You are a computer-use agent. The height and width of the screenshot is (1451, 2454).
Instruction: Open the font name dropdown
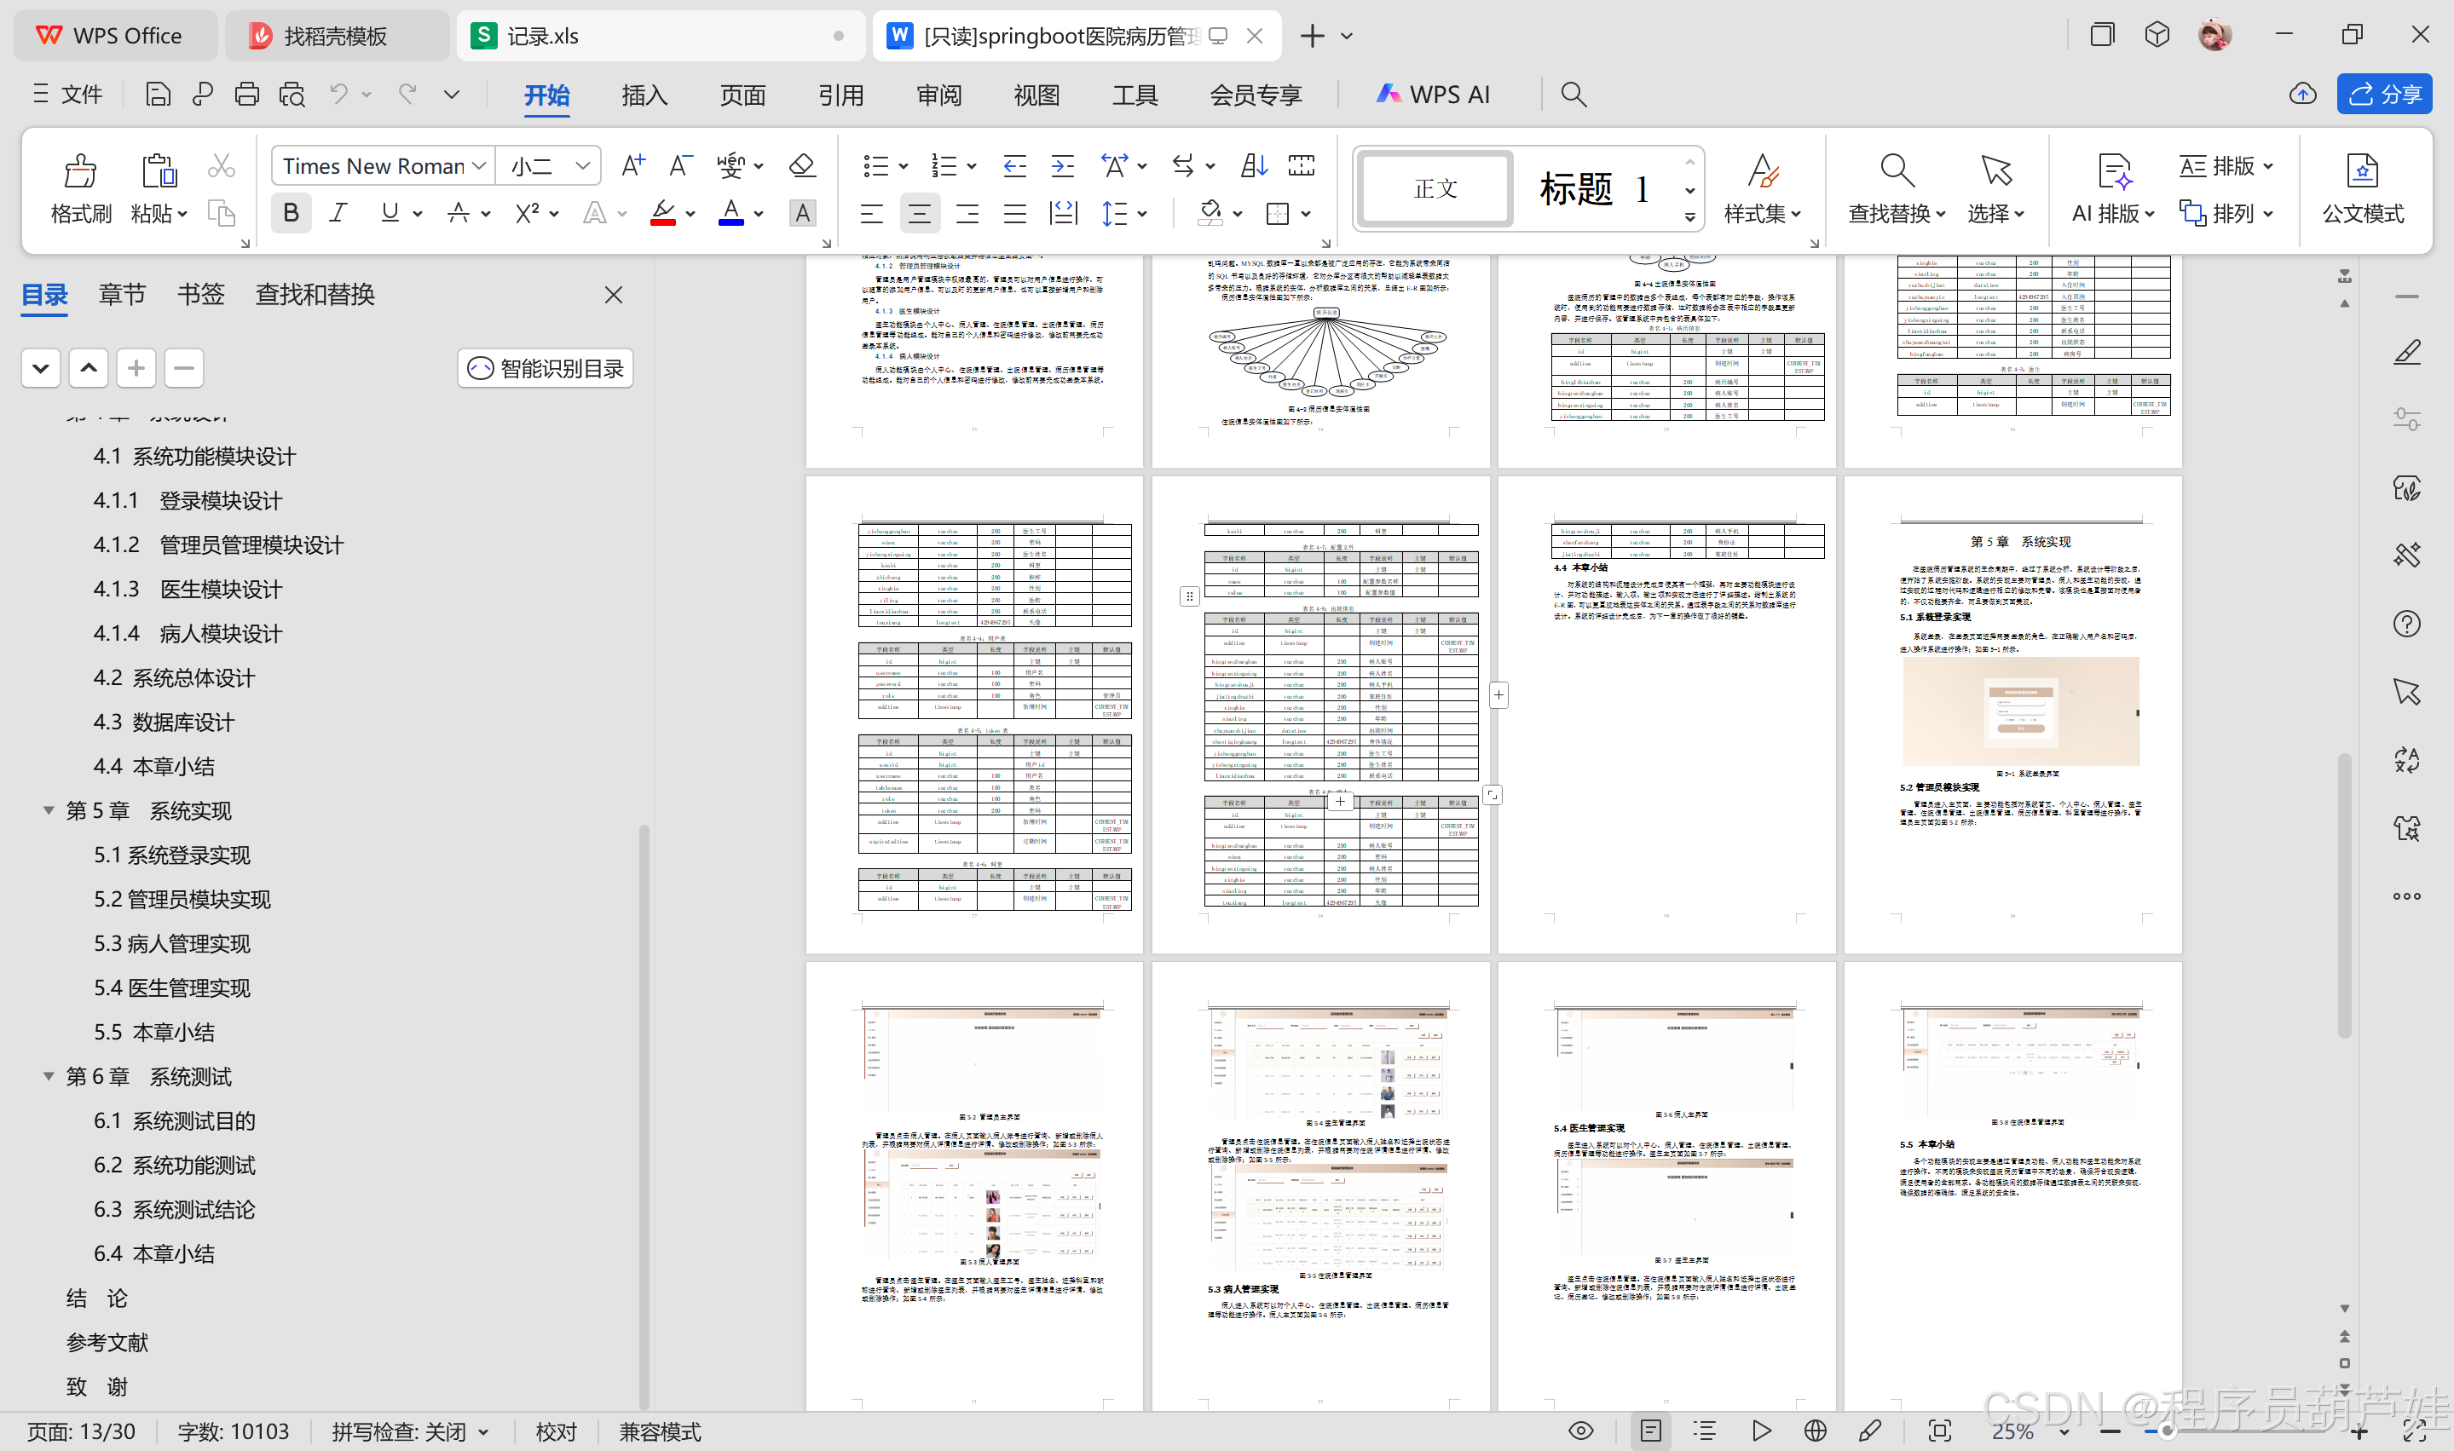point(479,166)
